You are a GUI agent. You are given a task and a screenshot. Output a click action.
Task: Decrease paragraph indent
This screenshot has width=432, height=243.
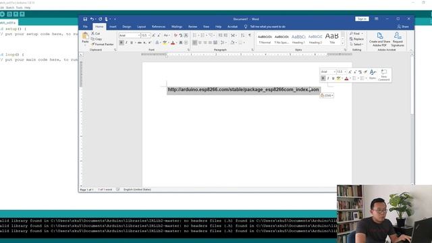(x=220, y=35)
